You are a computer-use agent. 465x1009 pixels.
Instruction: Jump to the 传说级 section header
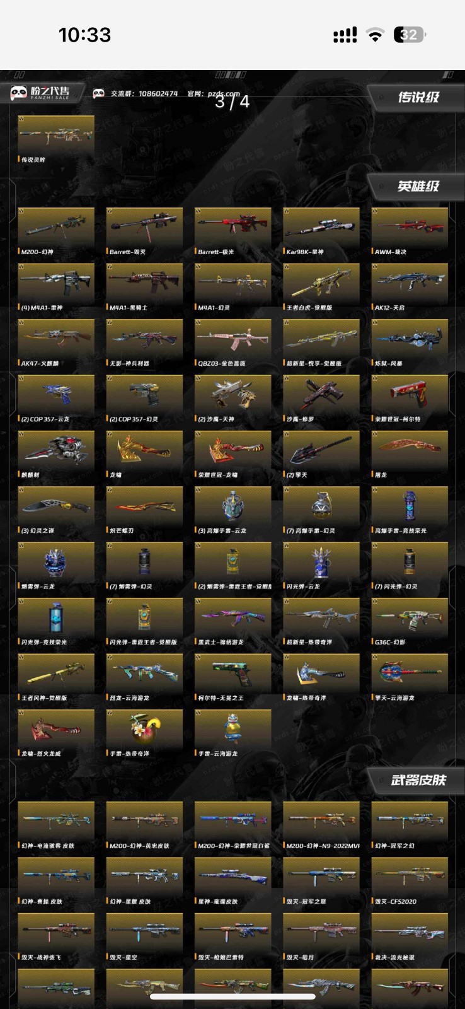click(418, 97)
